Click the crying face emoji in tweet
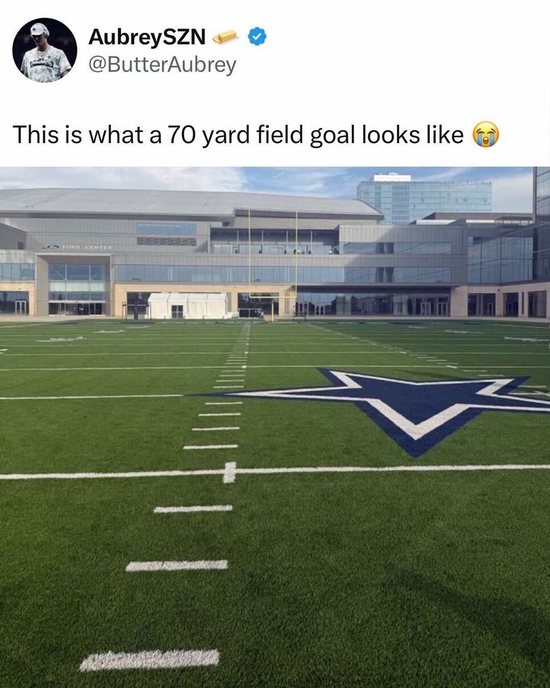 point(486,136)
